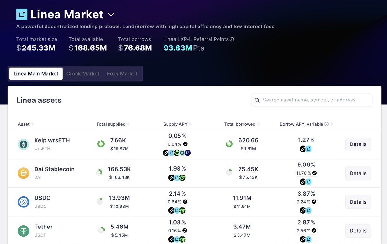This screenshot has width=387, height=244.
Task: Switch to the Foxy Market tab
Action: point(122,73)
